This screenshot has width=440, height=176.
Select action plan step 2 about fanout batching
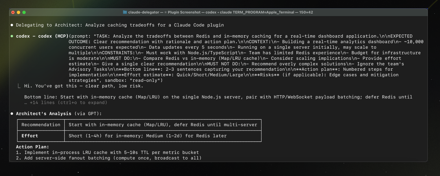pyautogui.click(x=109, y=158)
